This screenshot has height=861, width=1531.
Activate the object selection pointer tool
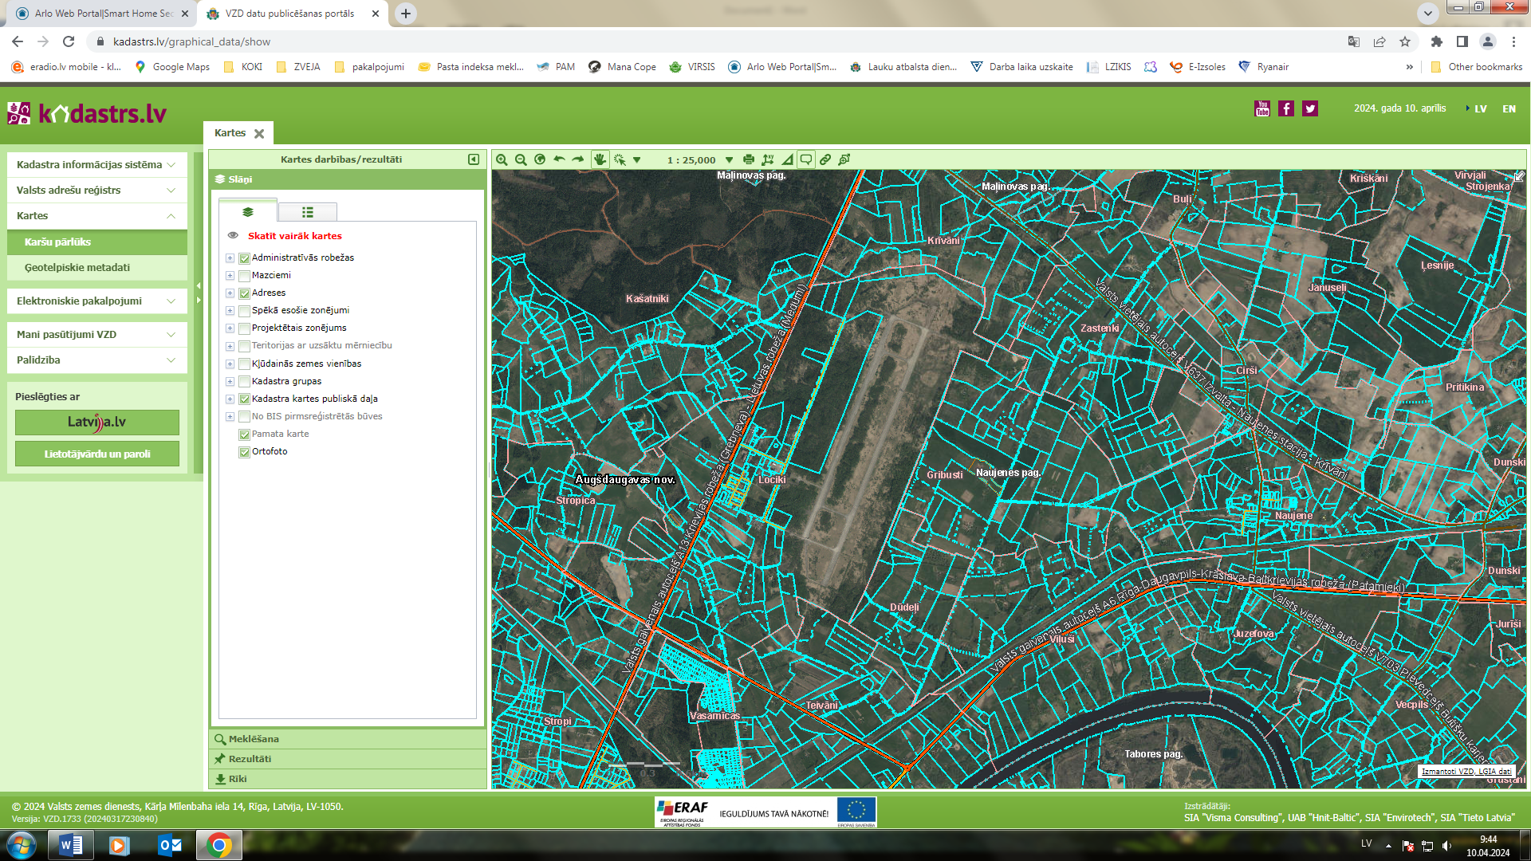pyautogui.click(x=620, y=159)
